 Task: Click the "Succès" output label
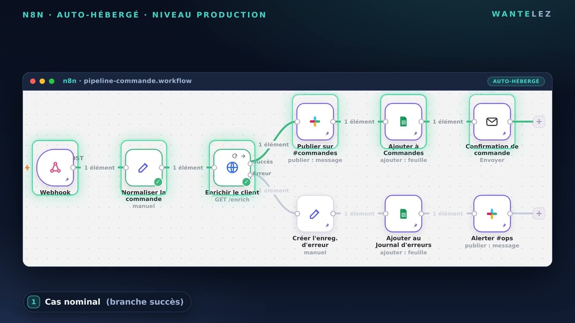[263, 162]
